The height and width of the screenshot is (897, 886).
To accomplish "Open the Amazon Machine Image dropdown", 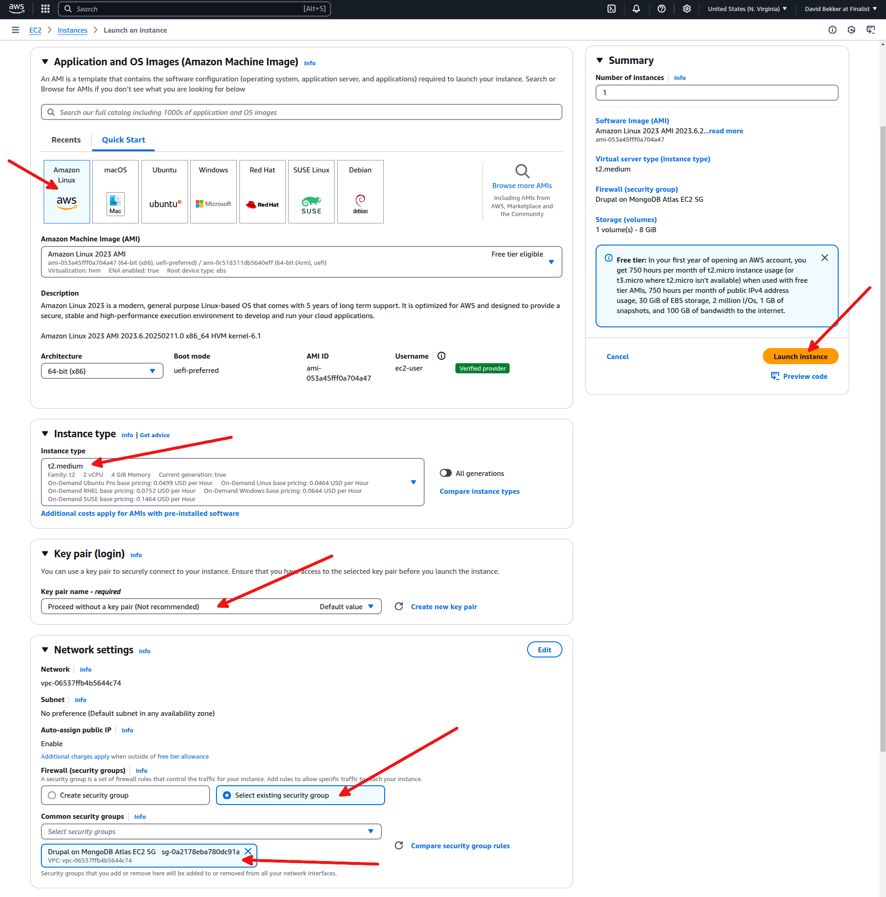I will click(301, 262).
